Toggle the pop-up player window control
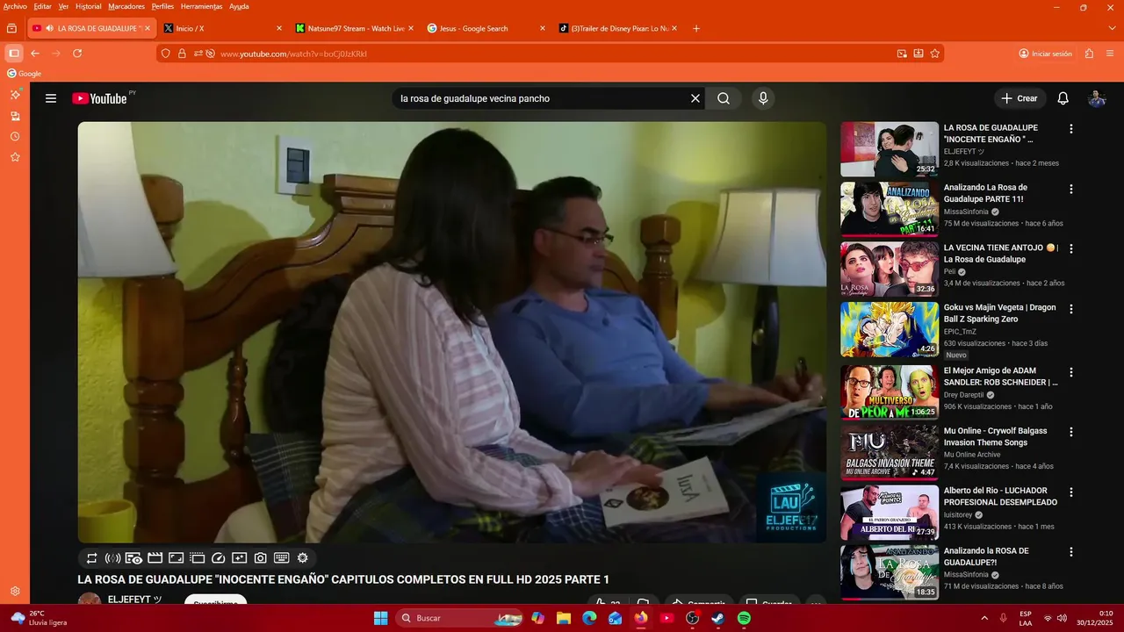The image size is (1124, 632). coord(197,557)
